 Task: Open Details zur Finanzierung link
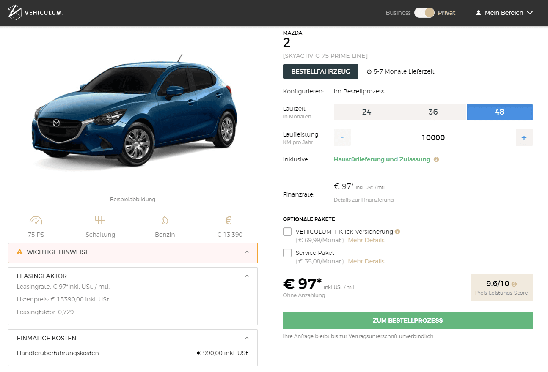click(x=363, y=200)
